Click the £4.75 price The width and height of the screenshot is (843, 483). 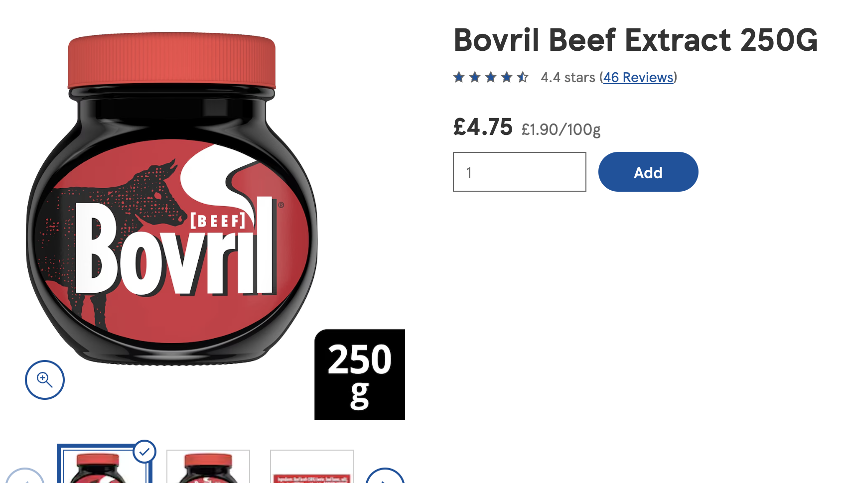tap(483, 127)
